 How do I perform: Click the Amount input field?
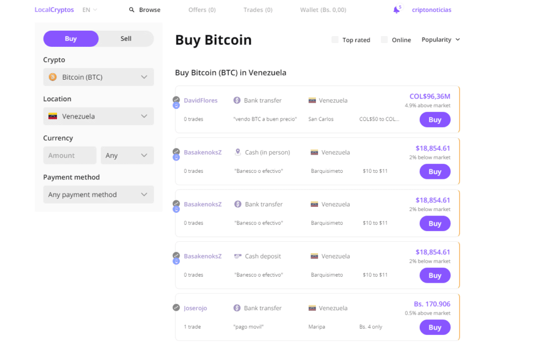pos(69,156)
